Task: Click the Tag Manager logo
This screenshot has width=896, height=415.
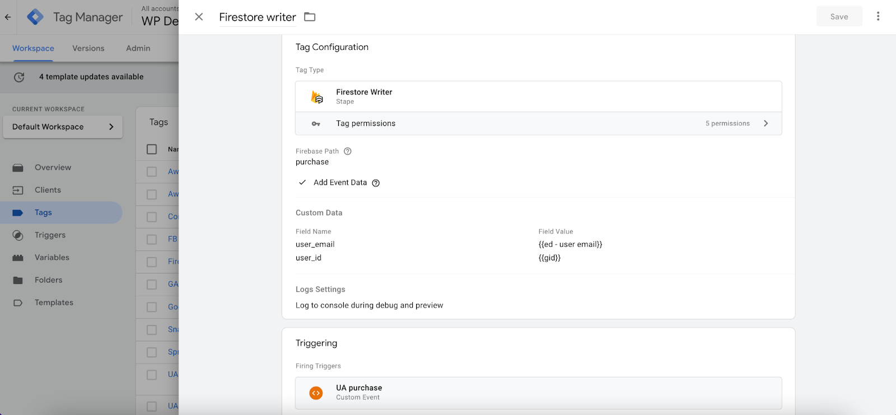Action: click(35, 17)
